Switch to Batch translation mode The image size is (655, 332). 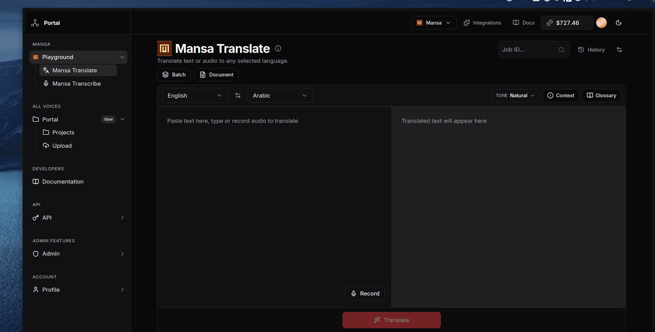[x=174, y=75]
